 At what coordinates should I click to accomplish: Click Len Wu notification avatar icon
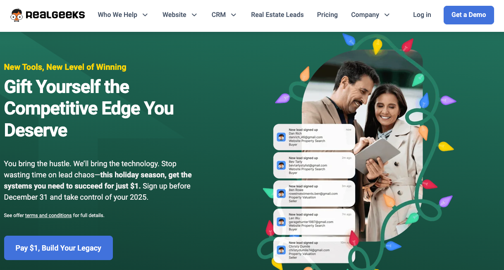(x=282, y=222)
